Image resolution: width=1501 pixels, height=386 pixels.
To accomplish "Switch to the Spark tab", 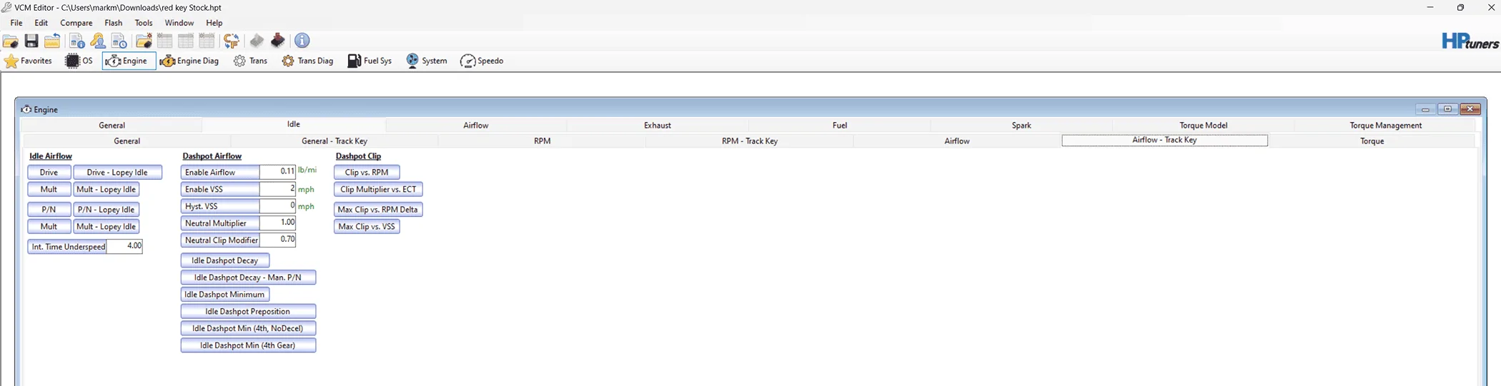I will pos(1021,126).
